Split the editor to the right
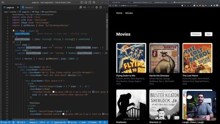The image size is (220, 124). pyautogui.click(x=101, y=7)
